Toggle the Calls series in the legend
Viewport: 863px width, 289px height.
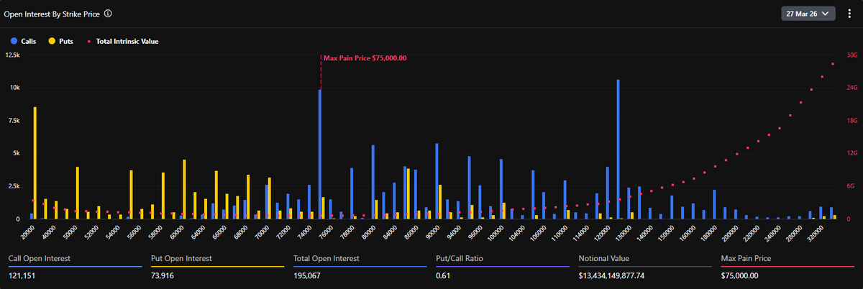(x=24, y=41)
